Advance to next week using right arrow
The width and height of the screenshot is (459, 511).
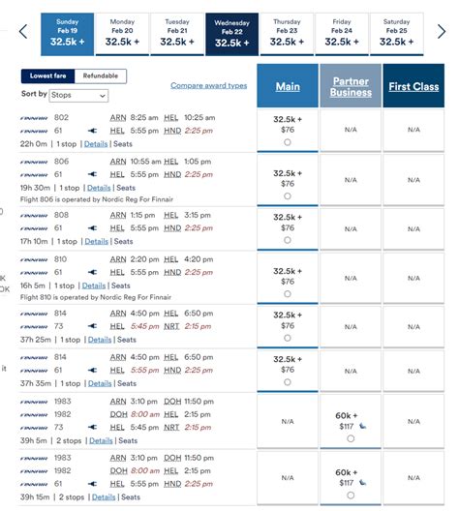click(442, 32)
